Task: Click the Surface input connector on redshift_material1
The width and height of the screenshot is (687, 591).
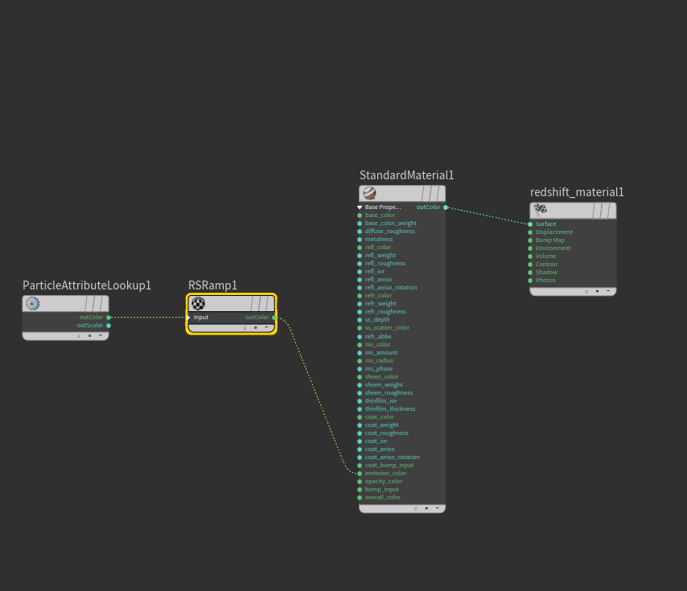Action: (x=530, y=224)
